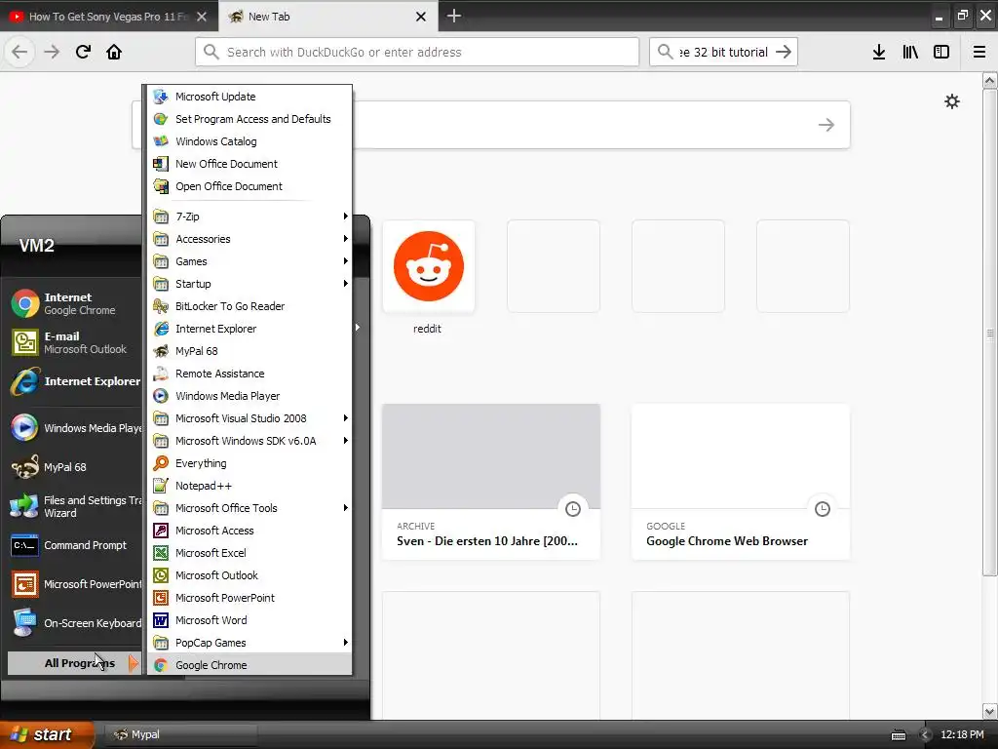Go to the browser home page icon

(x=114, y=52)
